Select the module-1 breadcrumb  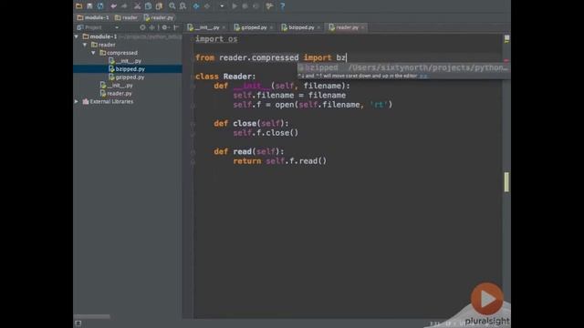93,17
